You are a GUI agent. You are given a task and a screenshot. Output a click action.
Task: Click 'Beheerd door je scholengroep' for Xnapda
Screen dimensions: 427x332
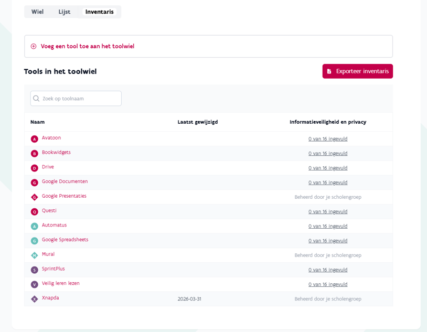tap(328, 299)
